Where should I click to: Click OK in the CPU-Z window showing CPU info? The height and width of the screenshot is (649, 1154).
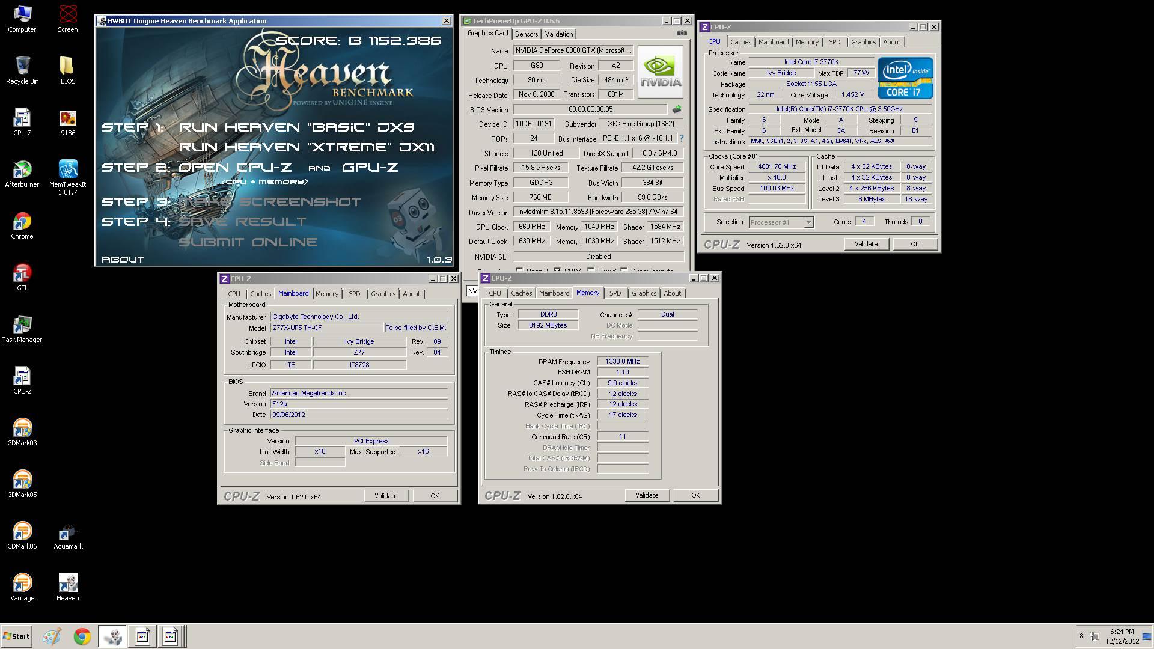914,244
